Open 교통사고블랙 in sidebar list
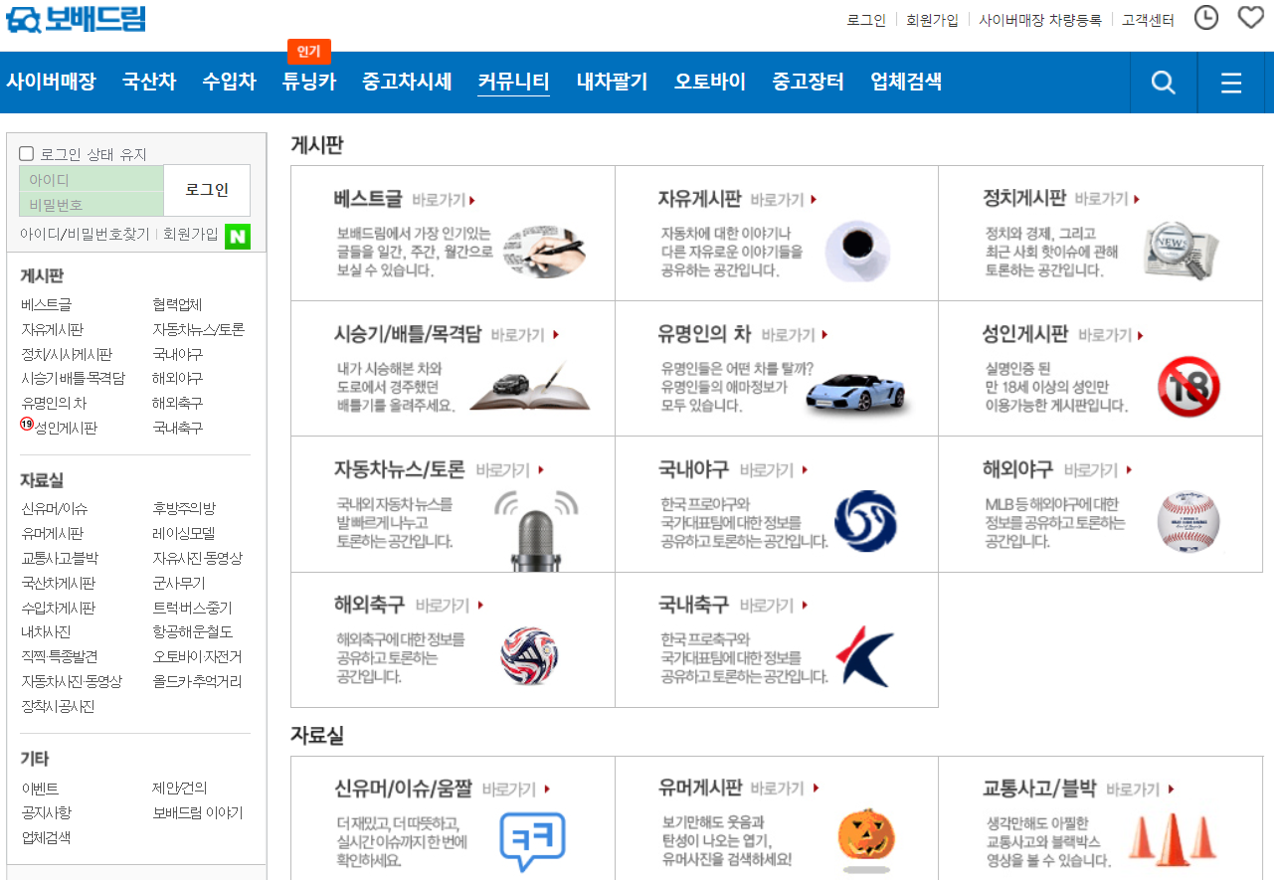1274x880 pixels. 60,558
